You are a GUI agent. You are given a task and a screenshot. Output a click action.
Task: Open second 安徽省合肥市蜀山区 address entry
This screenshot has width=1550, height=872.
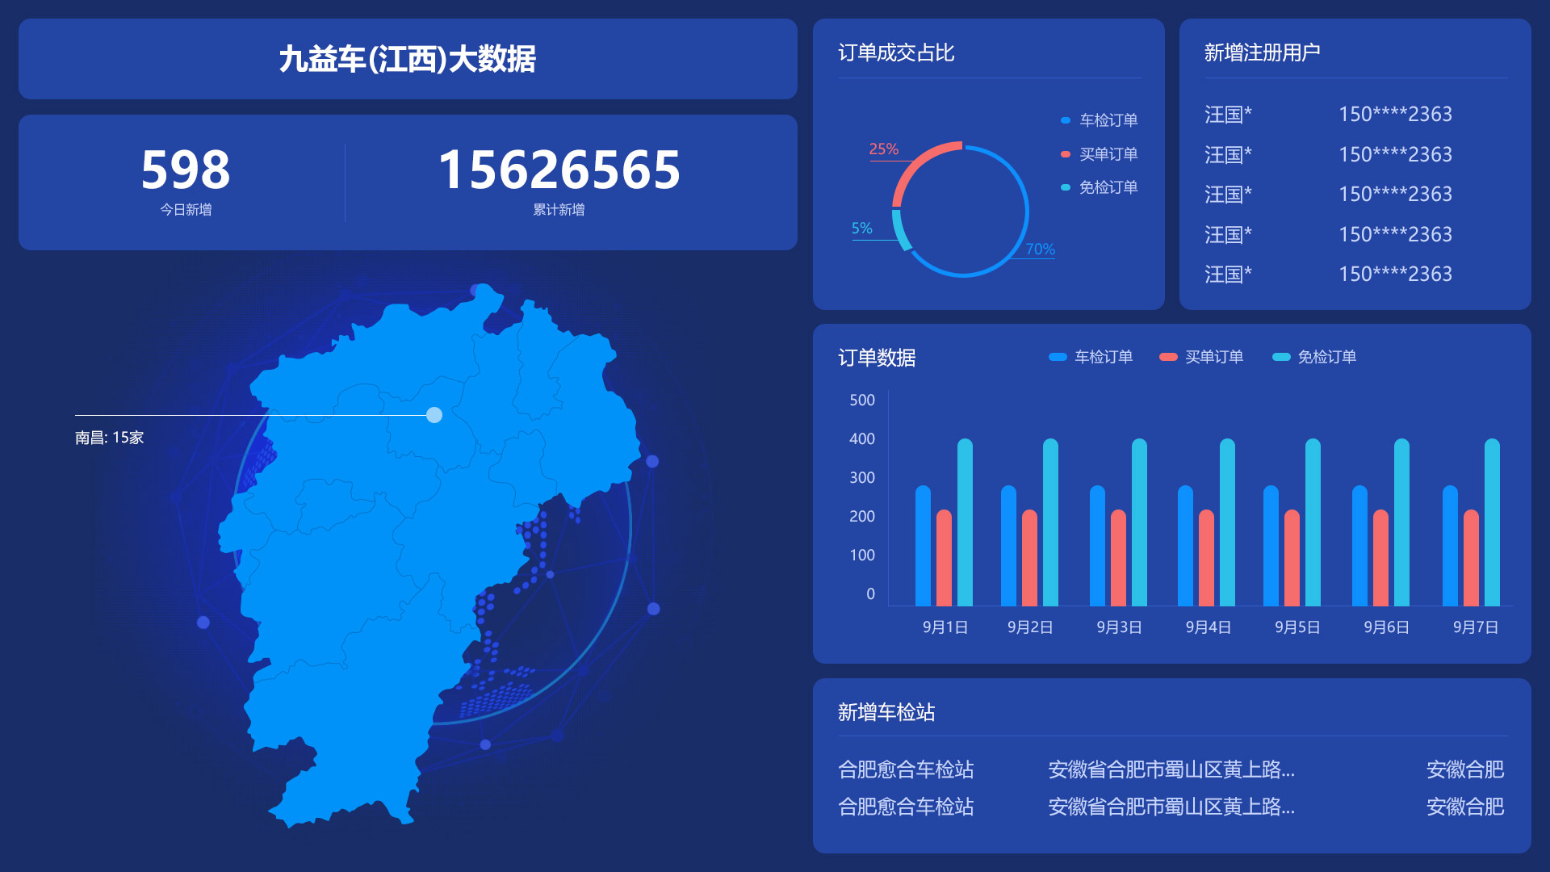pos(1171,807)
